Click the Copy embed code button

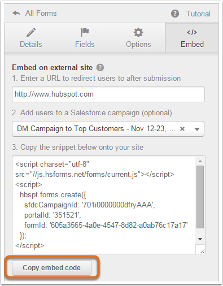[51, 268]
